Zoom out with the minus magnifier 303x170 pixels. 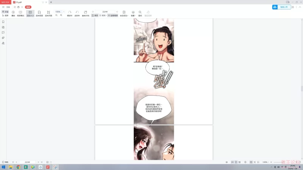point(56,15)
